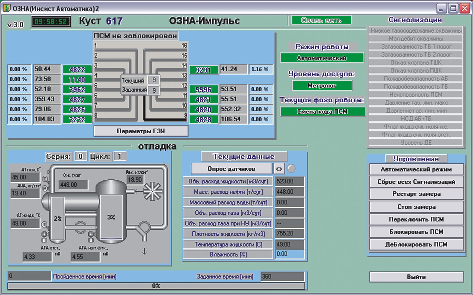Screen dimensions: 473x295
Task: Select the Отказ клапана ПШК alarm
Action: pyautogui.click(x=416, y=70)
